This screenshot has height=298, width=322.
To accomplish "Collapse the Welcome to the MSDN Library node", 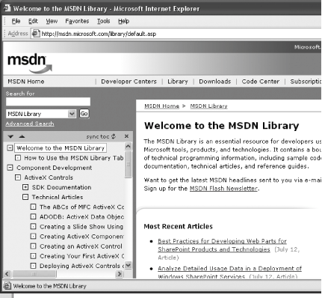I will [10, 148].
